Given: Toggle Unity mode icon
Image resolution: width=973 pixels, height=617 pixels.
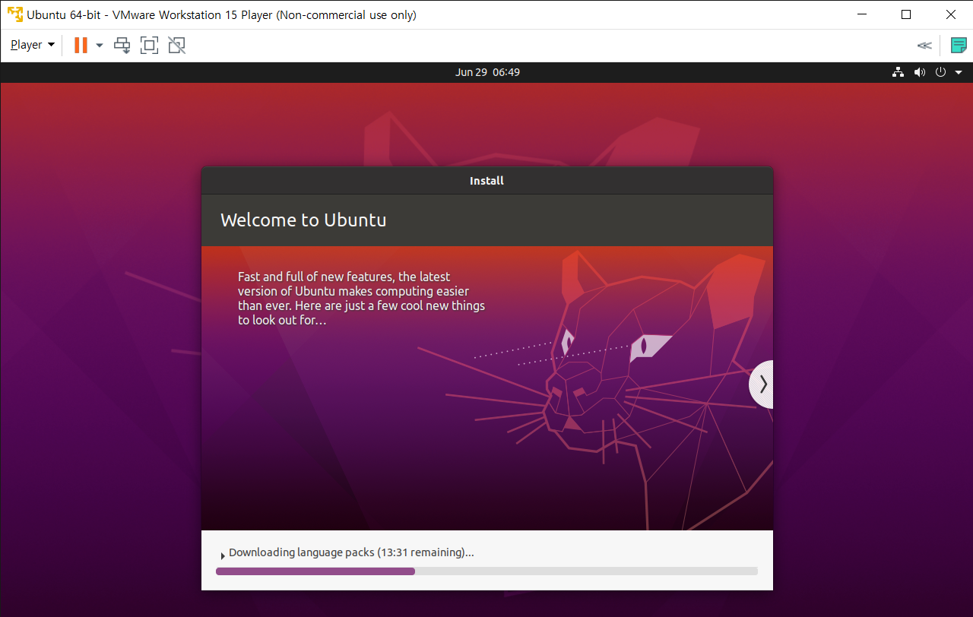Looking at the screenshot, I should click(x=176, y=46).
